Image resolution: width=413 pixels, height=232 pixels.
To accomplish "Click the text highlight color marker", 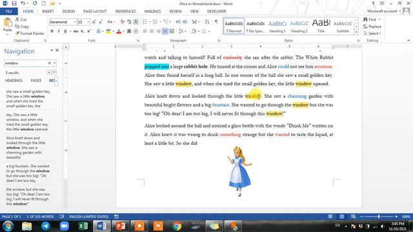I will click(108, 32).
